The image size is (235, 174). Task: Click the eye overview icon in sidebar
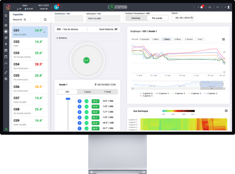6,25
